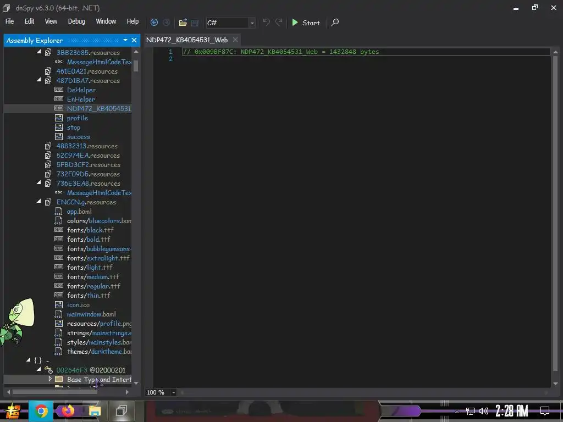Viewport: 563px width, 422px height.
Task: Click the Assembly Explorer horizontal scrollbar thumb
Action: coord(55,392)
